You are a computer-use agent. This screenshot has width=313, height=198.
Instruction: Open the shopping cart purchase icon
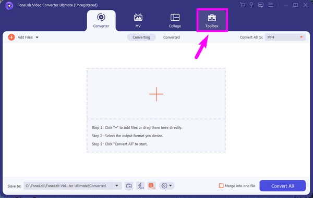[x=243, y=5]
